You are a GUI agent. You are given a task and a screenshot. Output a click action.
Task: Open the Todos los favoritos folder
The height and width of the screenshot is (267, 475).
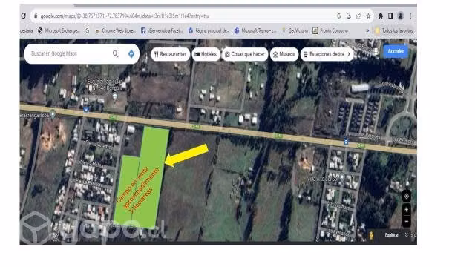[x=393, y=30]
